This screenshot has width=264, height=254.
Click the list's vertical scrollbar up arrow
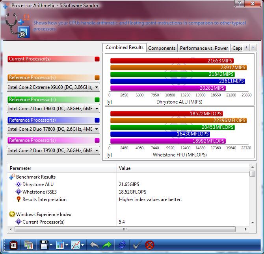pyautogui.click(x=253, y=167)
